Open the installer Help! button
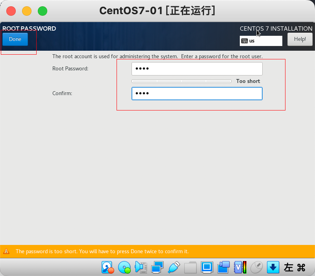315x276 pixels. tap(300, 39)
